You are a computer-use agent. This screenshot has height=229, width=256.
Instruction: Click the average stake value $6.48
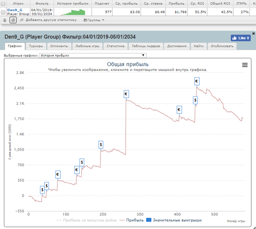tap(160, 12)
